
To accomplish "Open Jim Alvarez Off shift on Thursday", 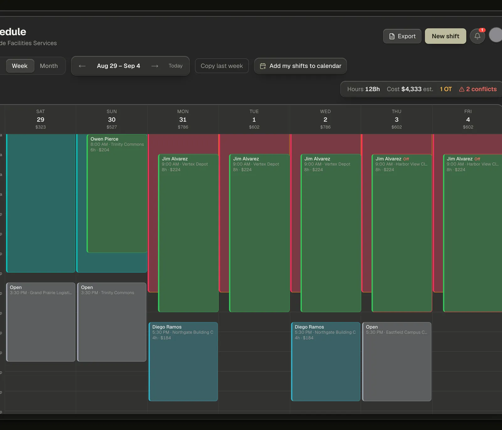I will 402,233.
